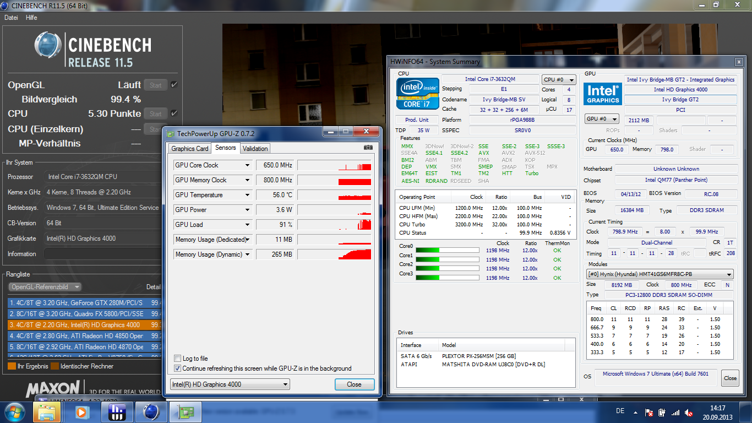Toggle the CPU test checkbox
Screen dimensions: 752x423
tap(174, 113)
